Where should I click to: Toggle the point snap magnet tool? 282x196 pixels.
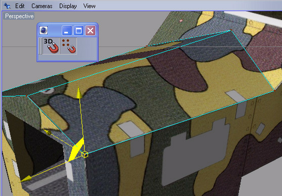pos(69,46)
